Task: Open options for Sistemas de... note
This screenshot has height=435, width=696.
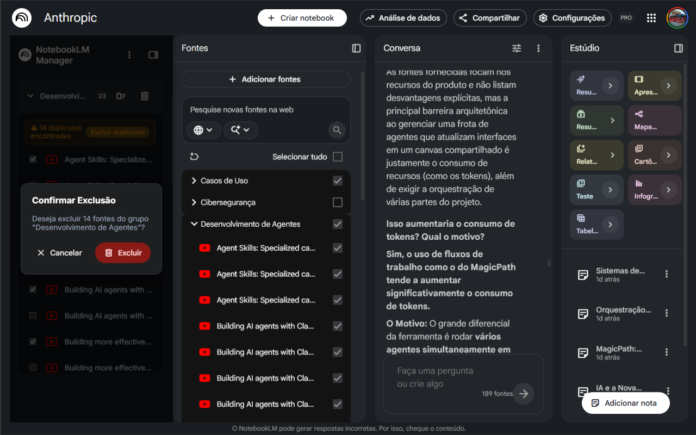Action: (667, 274)
